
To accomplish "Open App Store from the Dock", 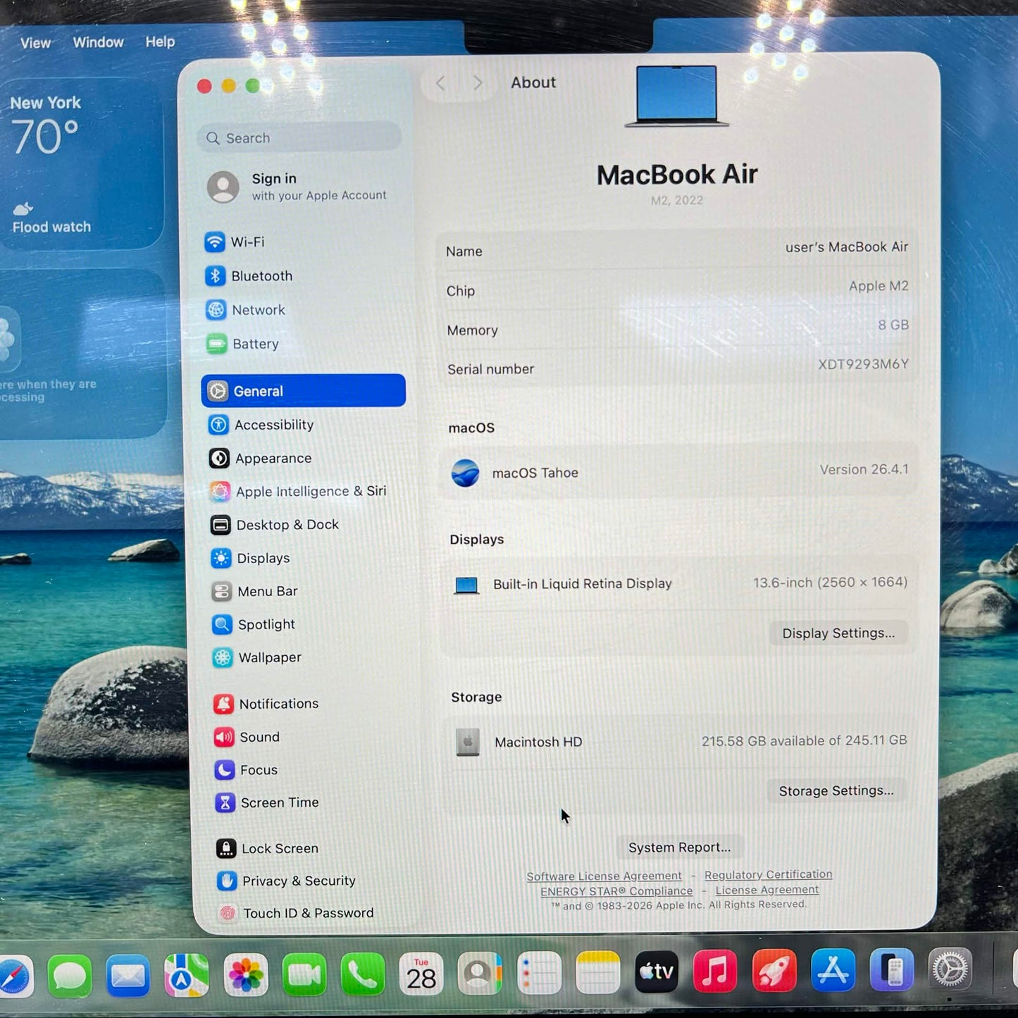I will click(x=833, y=970).
